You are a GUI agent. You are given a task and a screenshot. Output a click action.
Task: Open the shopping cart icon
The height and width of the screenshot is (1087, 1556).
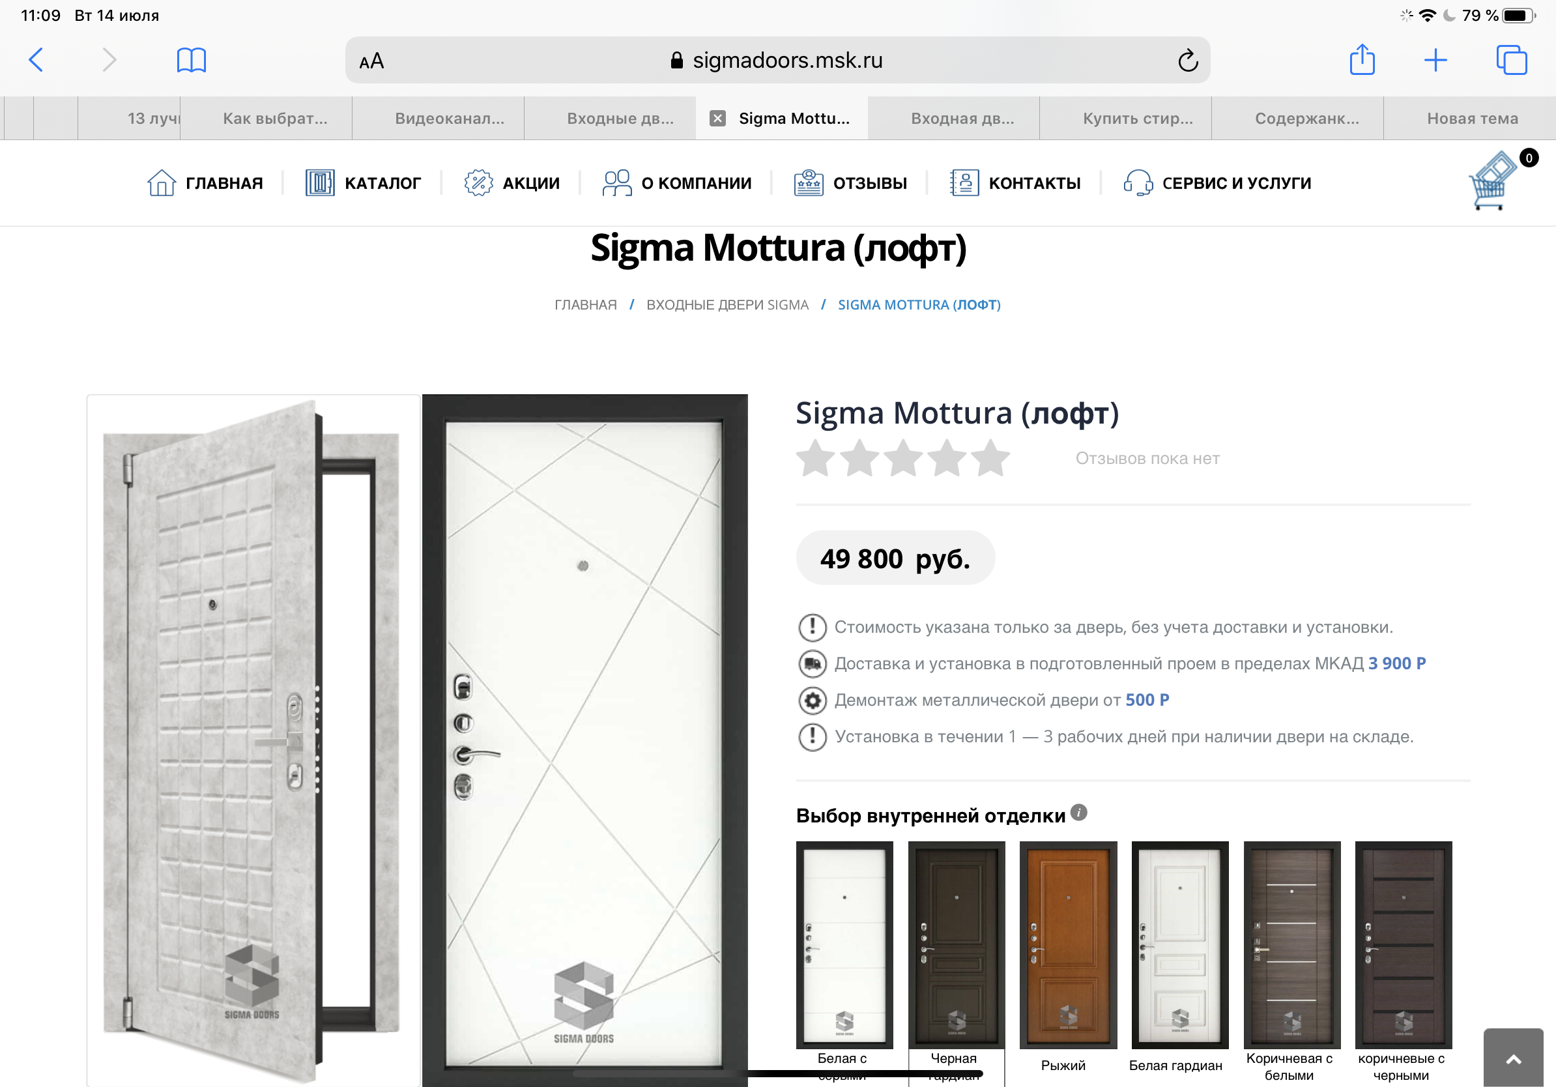[1493, 181]
